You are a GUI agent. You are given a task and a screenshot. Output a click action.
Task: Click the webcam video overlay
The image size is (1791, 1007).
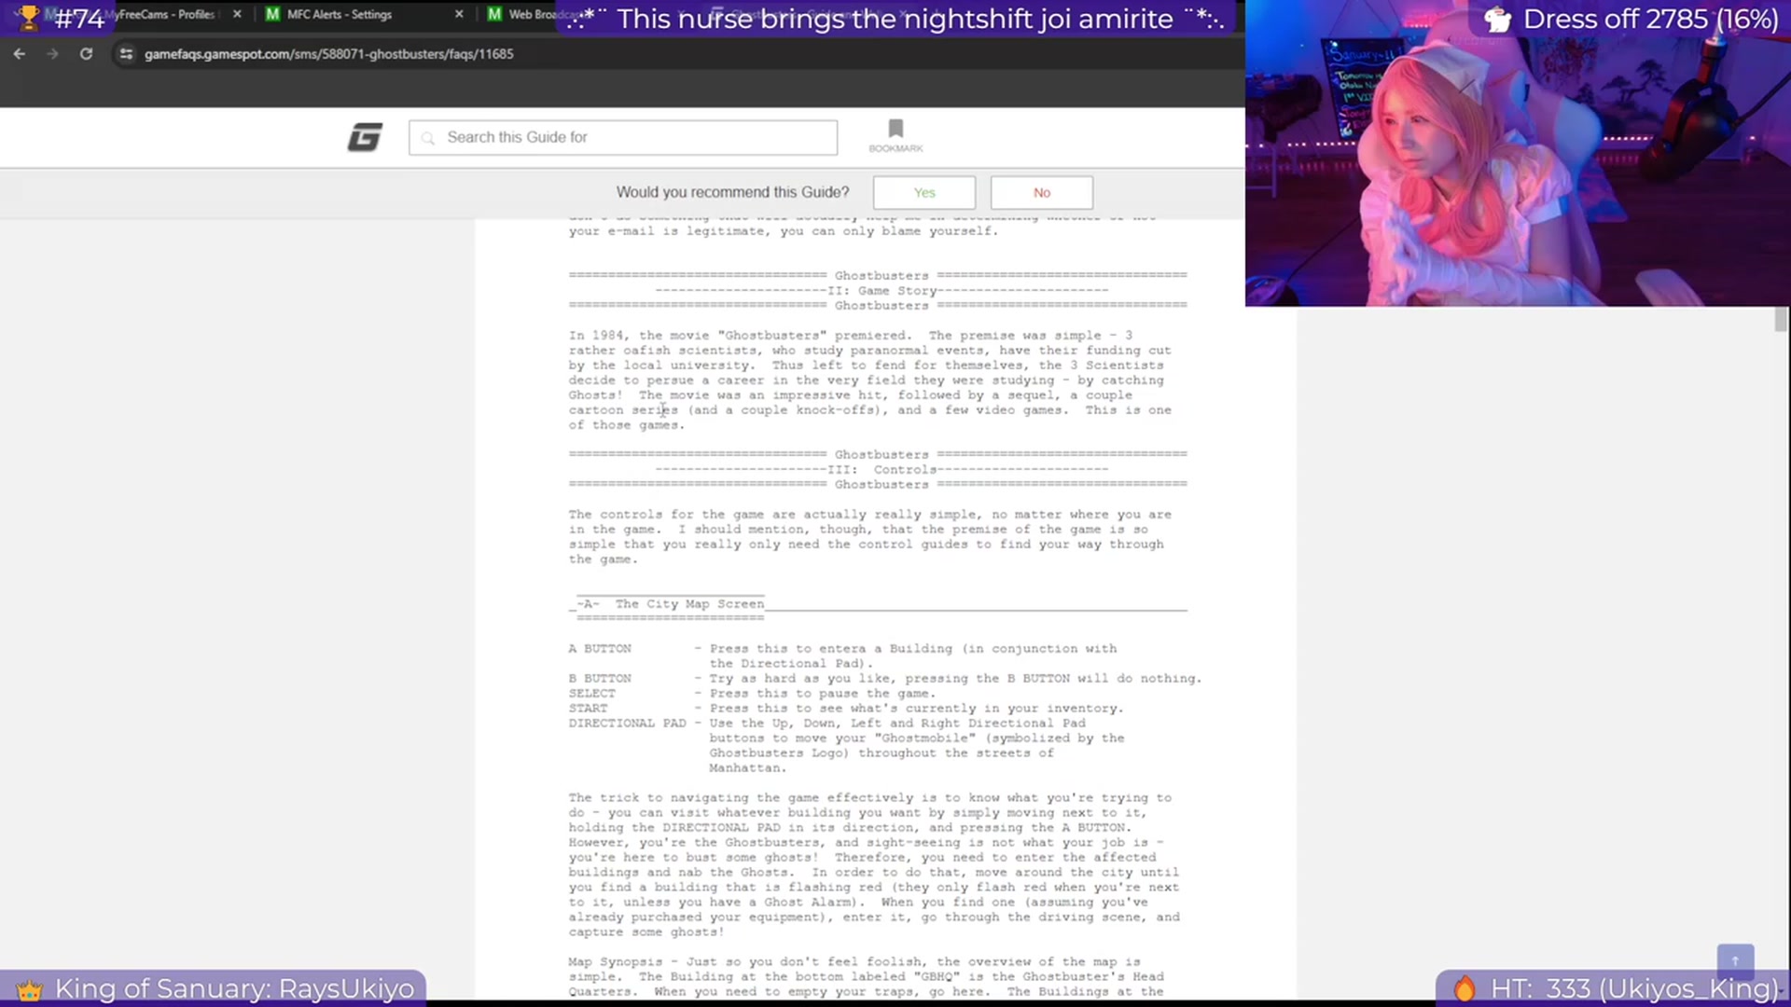click(1518, 153)
